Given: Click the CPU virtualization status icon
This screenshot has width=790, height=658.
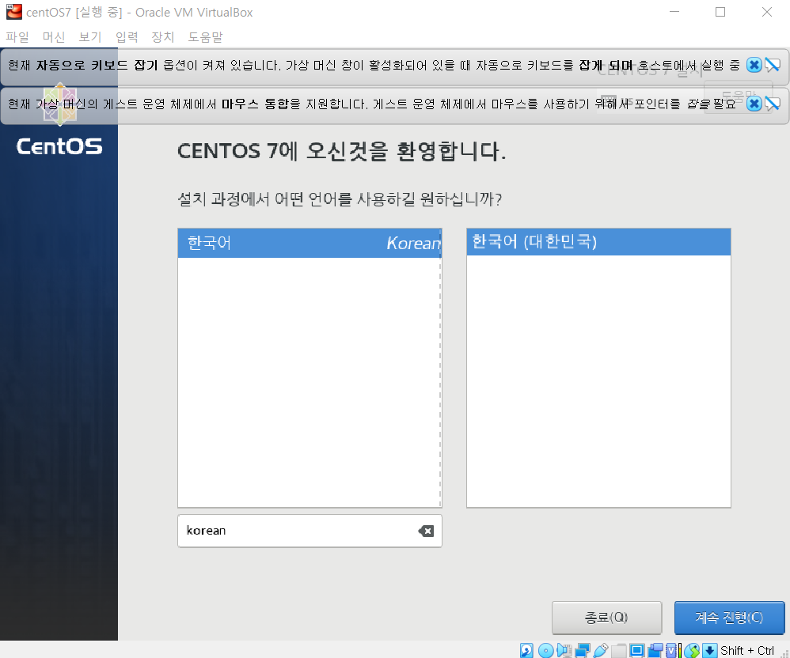Looking at the screenshot, I should click(671, 650).
